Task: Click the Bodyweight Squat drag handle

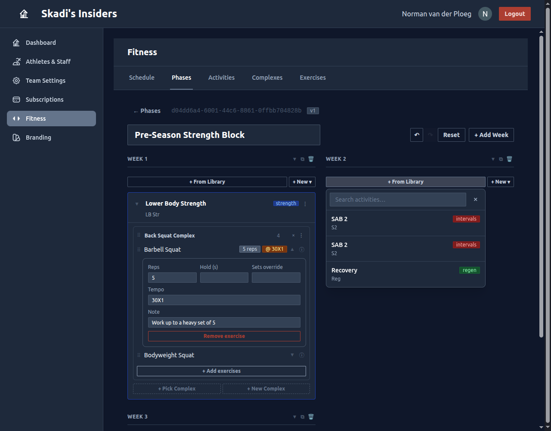Action: (x=139, y=355)
